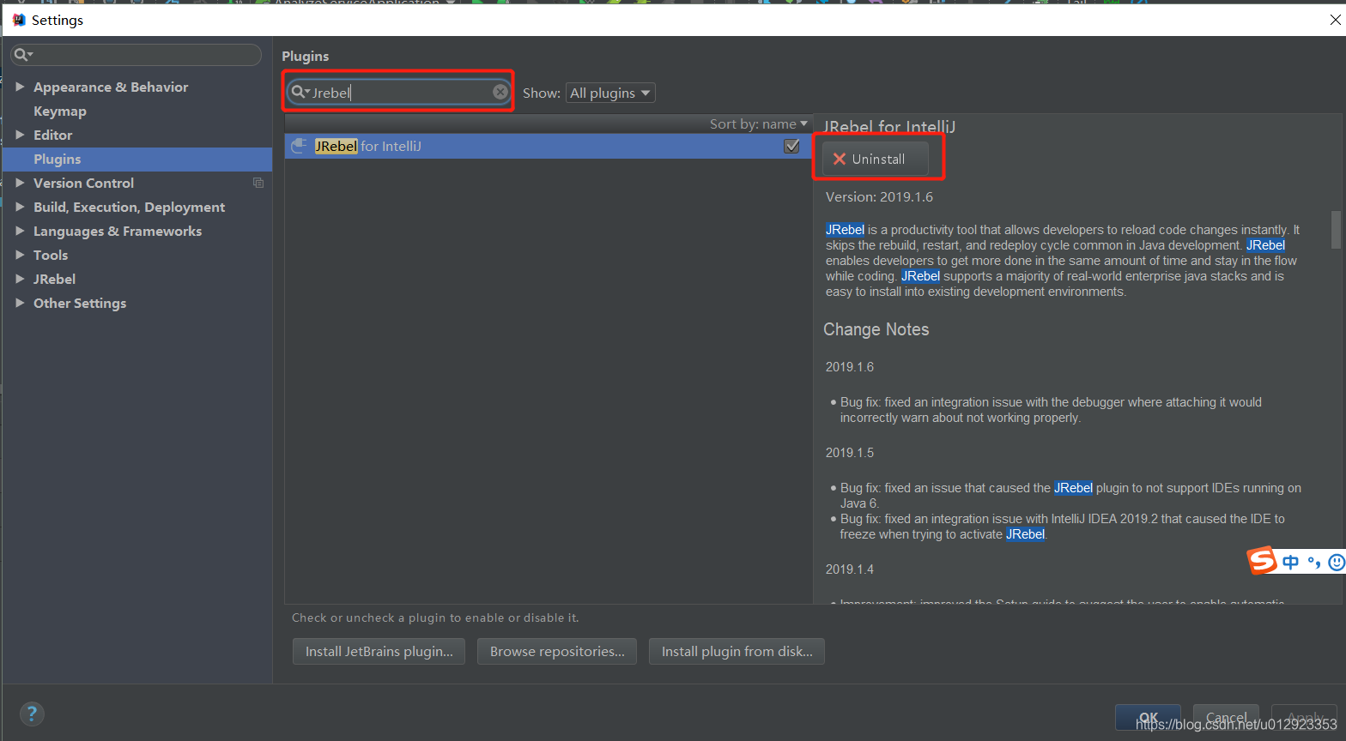
Task: Click the Version: 2019.1.6 text
Action: [879, 196]
